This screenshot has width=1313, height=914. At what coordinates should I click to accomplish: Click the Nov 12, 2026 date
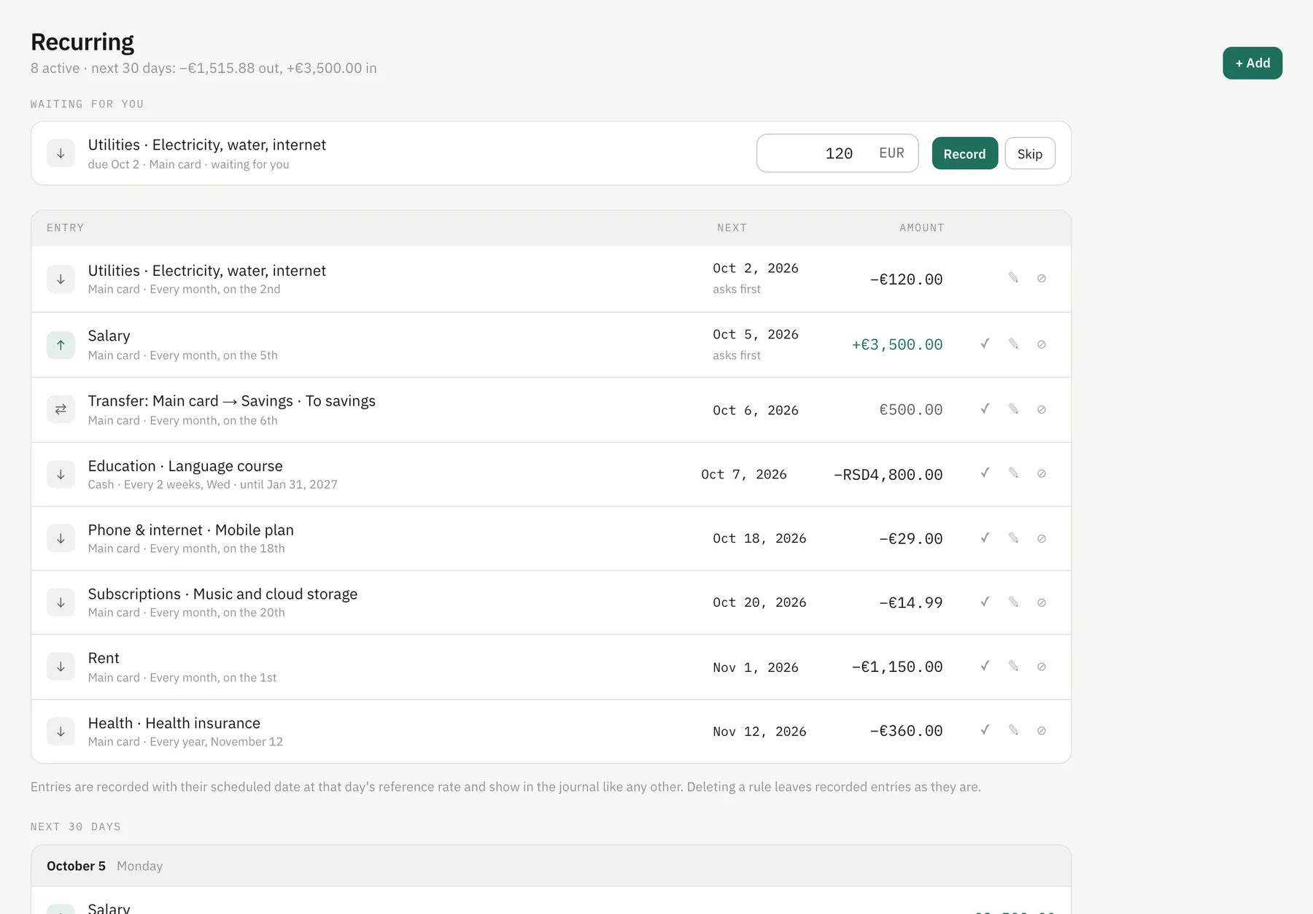[759, 732]
